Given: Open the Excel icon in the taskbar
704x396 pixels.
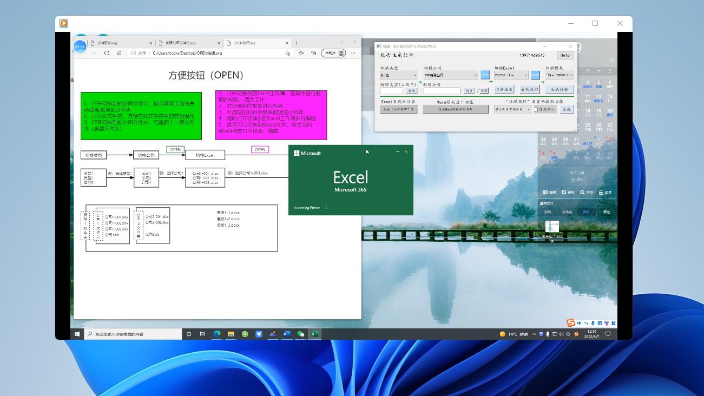Looking at the screenshot, I should tap(314, 334).
